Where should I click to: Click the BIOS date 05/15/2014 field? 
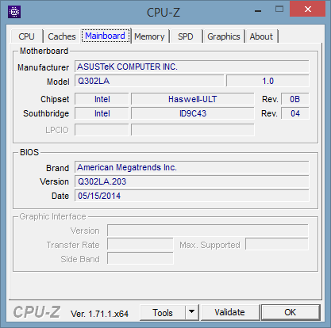(x=192, y=196)
